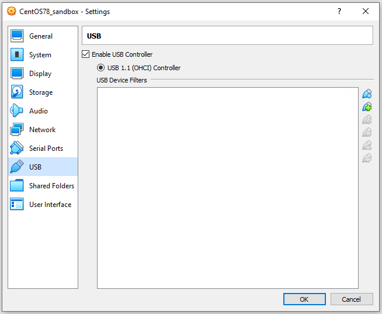Open the System settings category
Image resolution: width=382 pixels, height=314 pixels.
(x=40, y=55)
